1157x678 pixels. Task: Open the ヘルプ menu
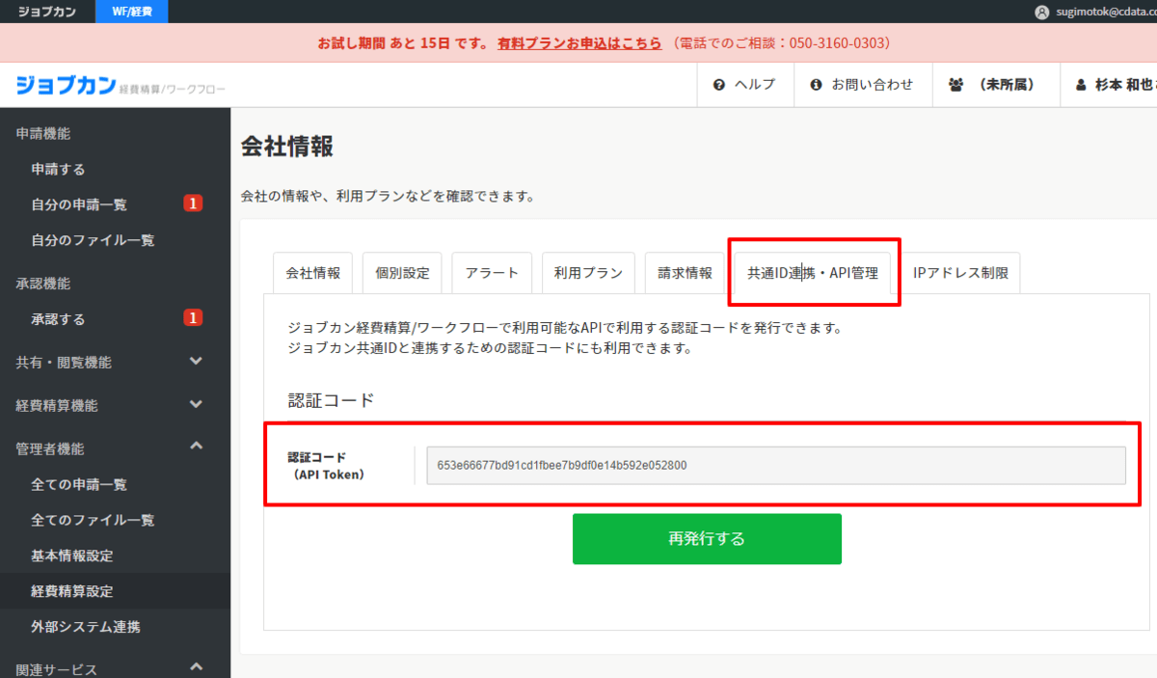[743, 85]
